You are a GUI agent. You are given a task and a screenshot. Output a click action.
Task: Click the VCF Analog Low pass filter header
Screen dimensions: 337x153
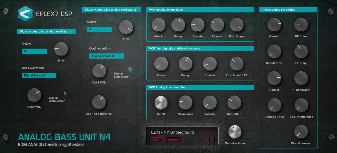pos(200,87)
